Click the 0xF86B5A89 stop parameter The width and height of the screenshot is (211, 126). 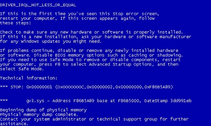157,87
